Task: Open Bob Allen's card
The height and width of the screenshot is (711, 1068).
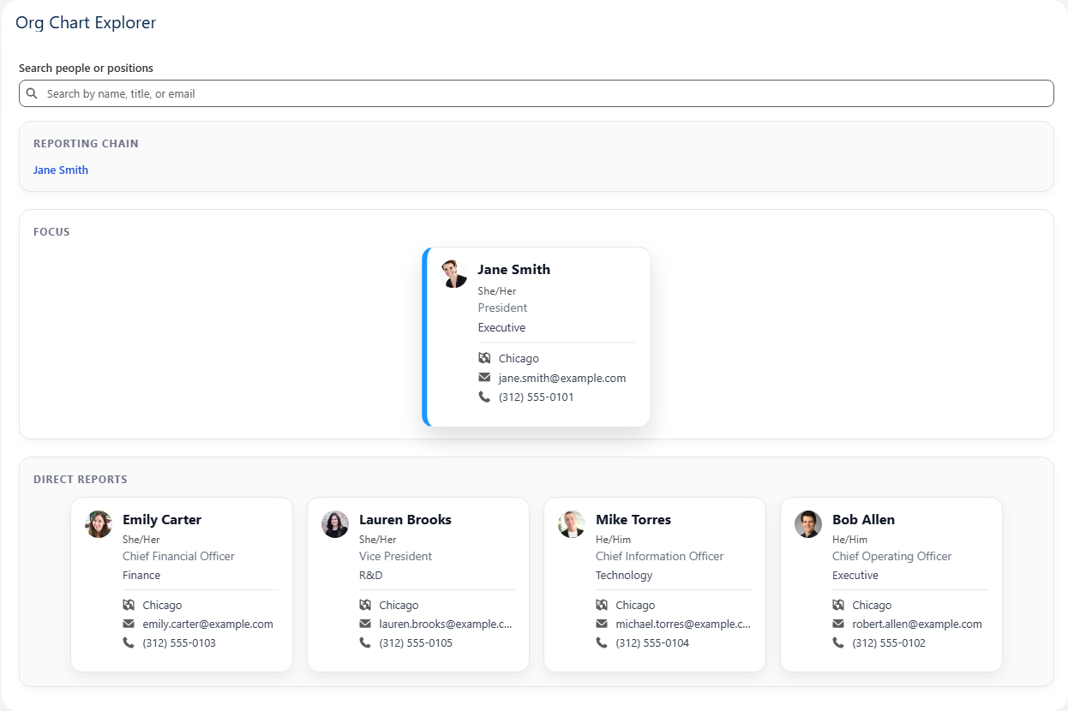Action: coord(891,584)
